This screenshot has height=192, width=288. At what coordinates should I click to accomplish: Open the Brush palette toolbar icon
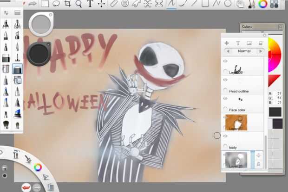tap(251, 4)
